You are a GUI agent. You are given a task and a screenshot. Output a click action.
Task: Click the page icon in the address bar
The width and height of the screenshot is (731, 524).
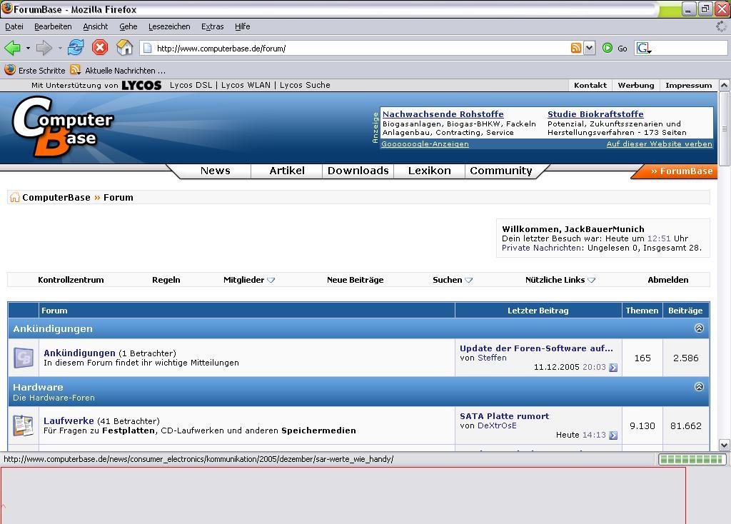[x=147, y=48]
